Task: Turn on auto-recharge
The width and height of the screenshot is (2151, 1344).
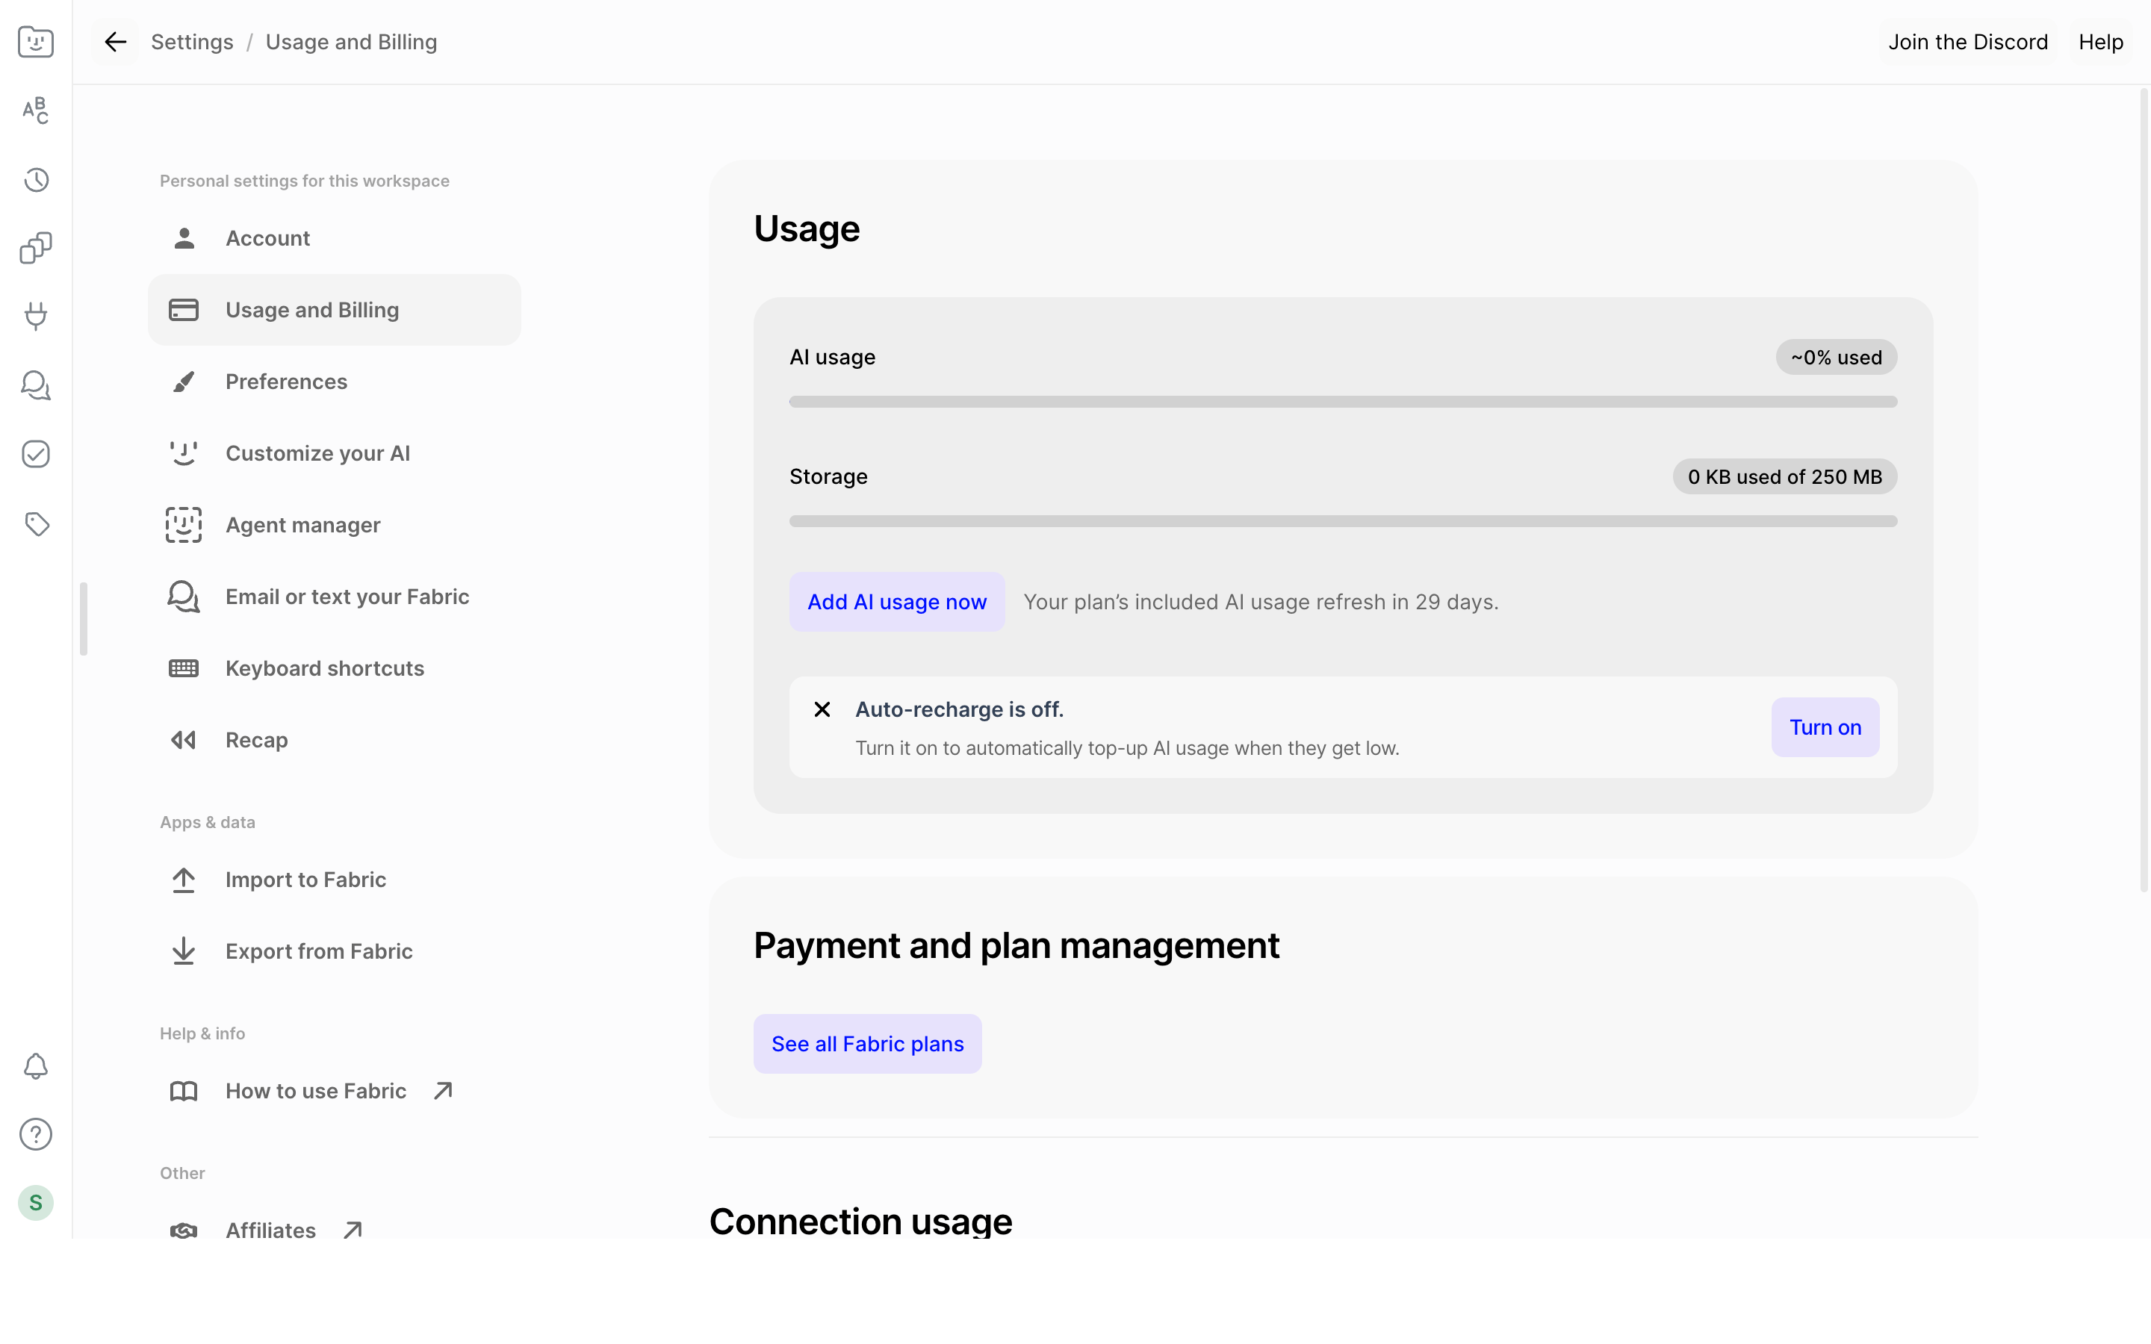Action: coord(1825,727)
